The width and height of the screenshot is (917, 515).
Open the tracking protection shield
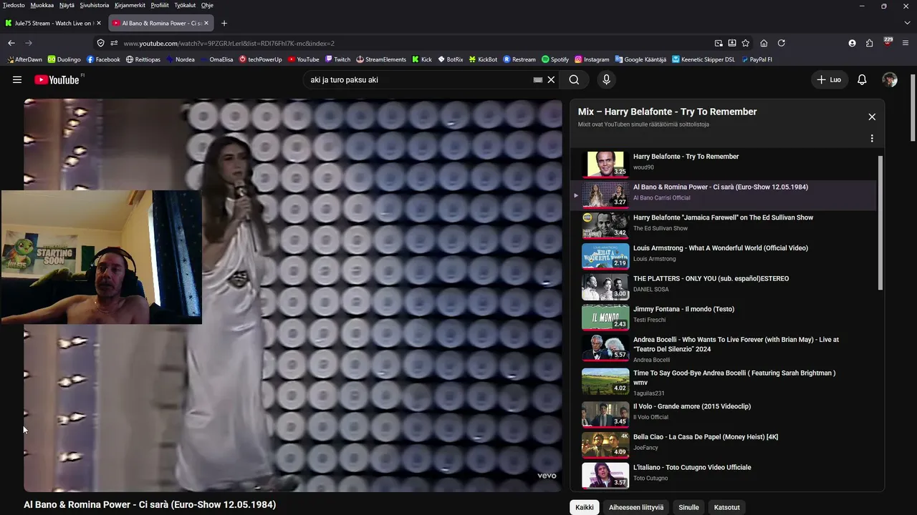[x=100, y=43]
